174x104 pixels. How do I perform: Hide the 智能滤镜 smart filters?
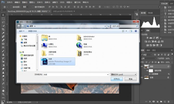tap(147, 70)
